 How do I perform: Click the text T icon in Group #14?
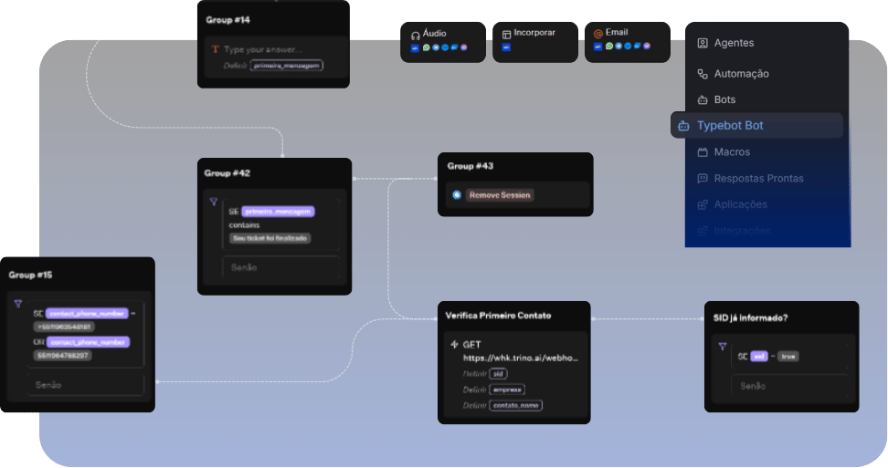point(216,49)
